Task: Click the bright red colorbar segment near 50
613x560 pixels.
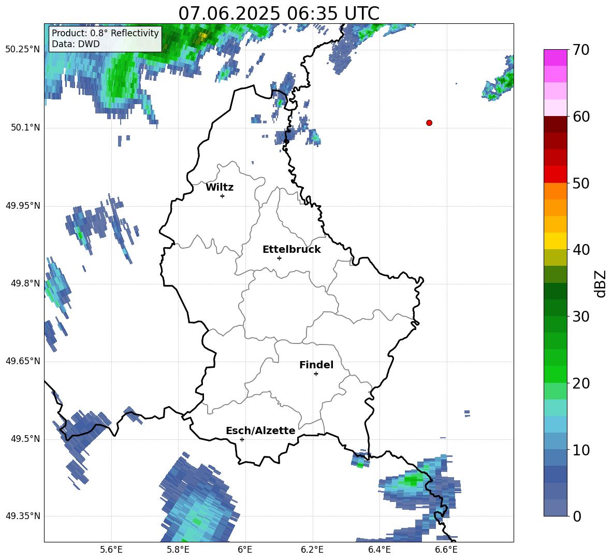Action: 555,175
